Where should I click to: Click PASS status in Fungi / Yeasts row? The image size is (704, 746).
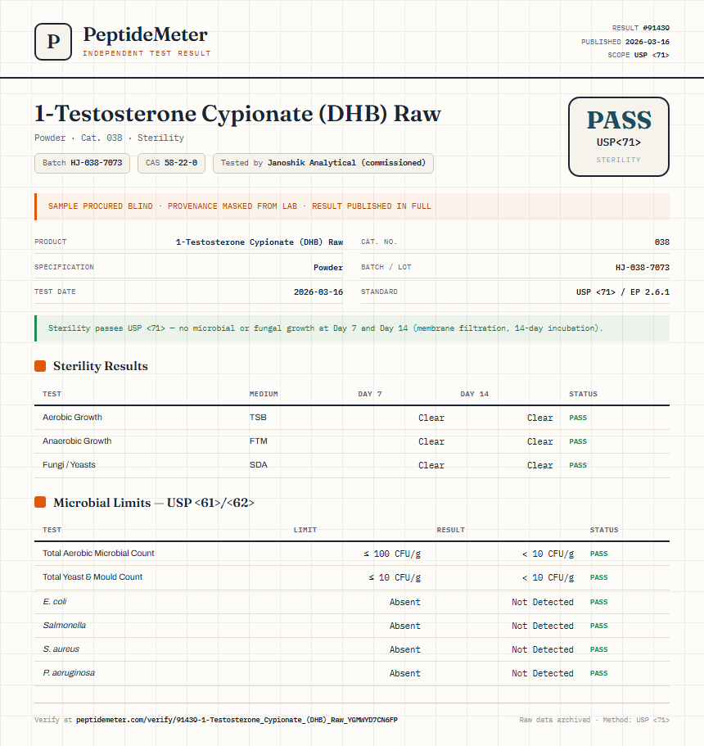coord(578,465)
